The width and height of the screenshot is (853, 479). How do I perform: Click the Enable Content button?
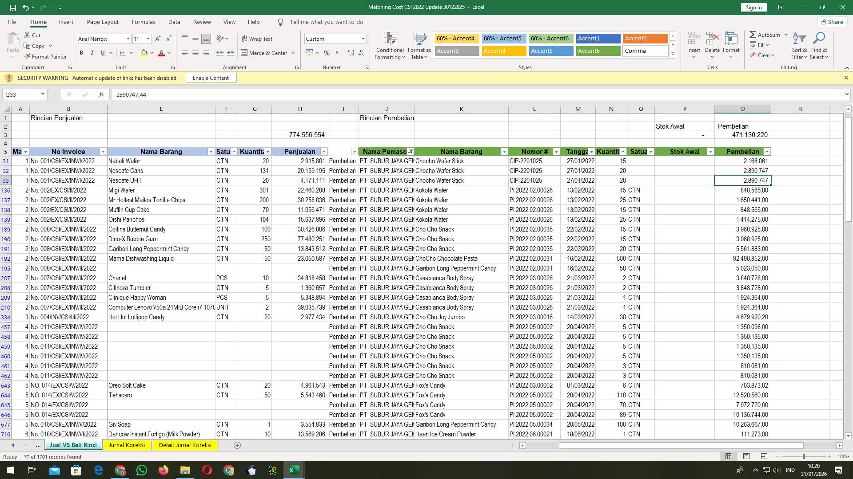pos(211,78)
